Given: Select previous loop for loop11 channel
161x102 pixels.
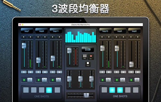Looking at the screenshot, I should 53,37.
